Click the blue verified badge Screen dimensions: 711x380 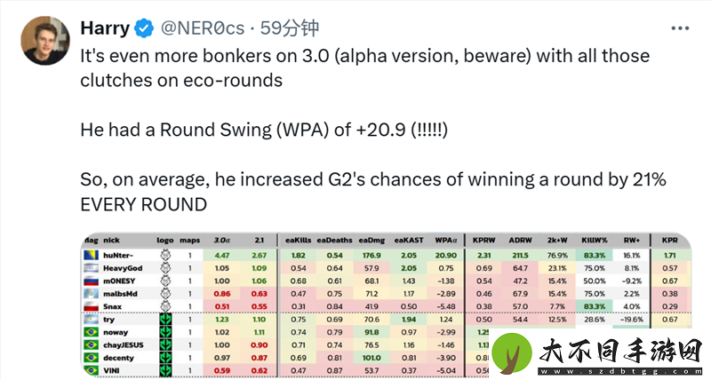pos(144,28)
